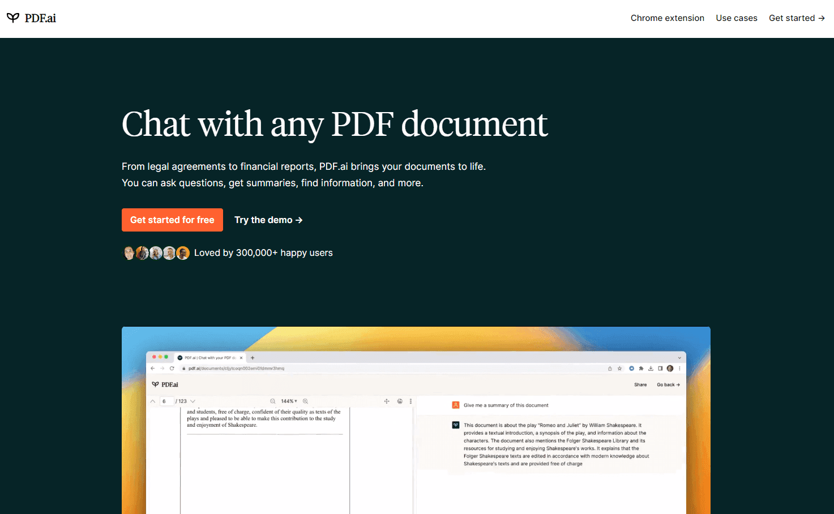Open the 144% zoom level dropdown
The height and width of the screenshot is (514, 834).
[289, 401]
